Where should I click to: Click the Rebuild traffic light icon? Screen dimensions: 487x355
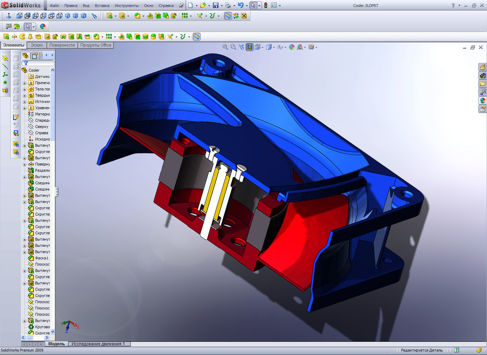(x=266, y=5)
